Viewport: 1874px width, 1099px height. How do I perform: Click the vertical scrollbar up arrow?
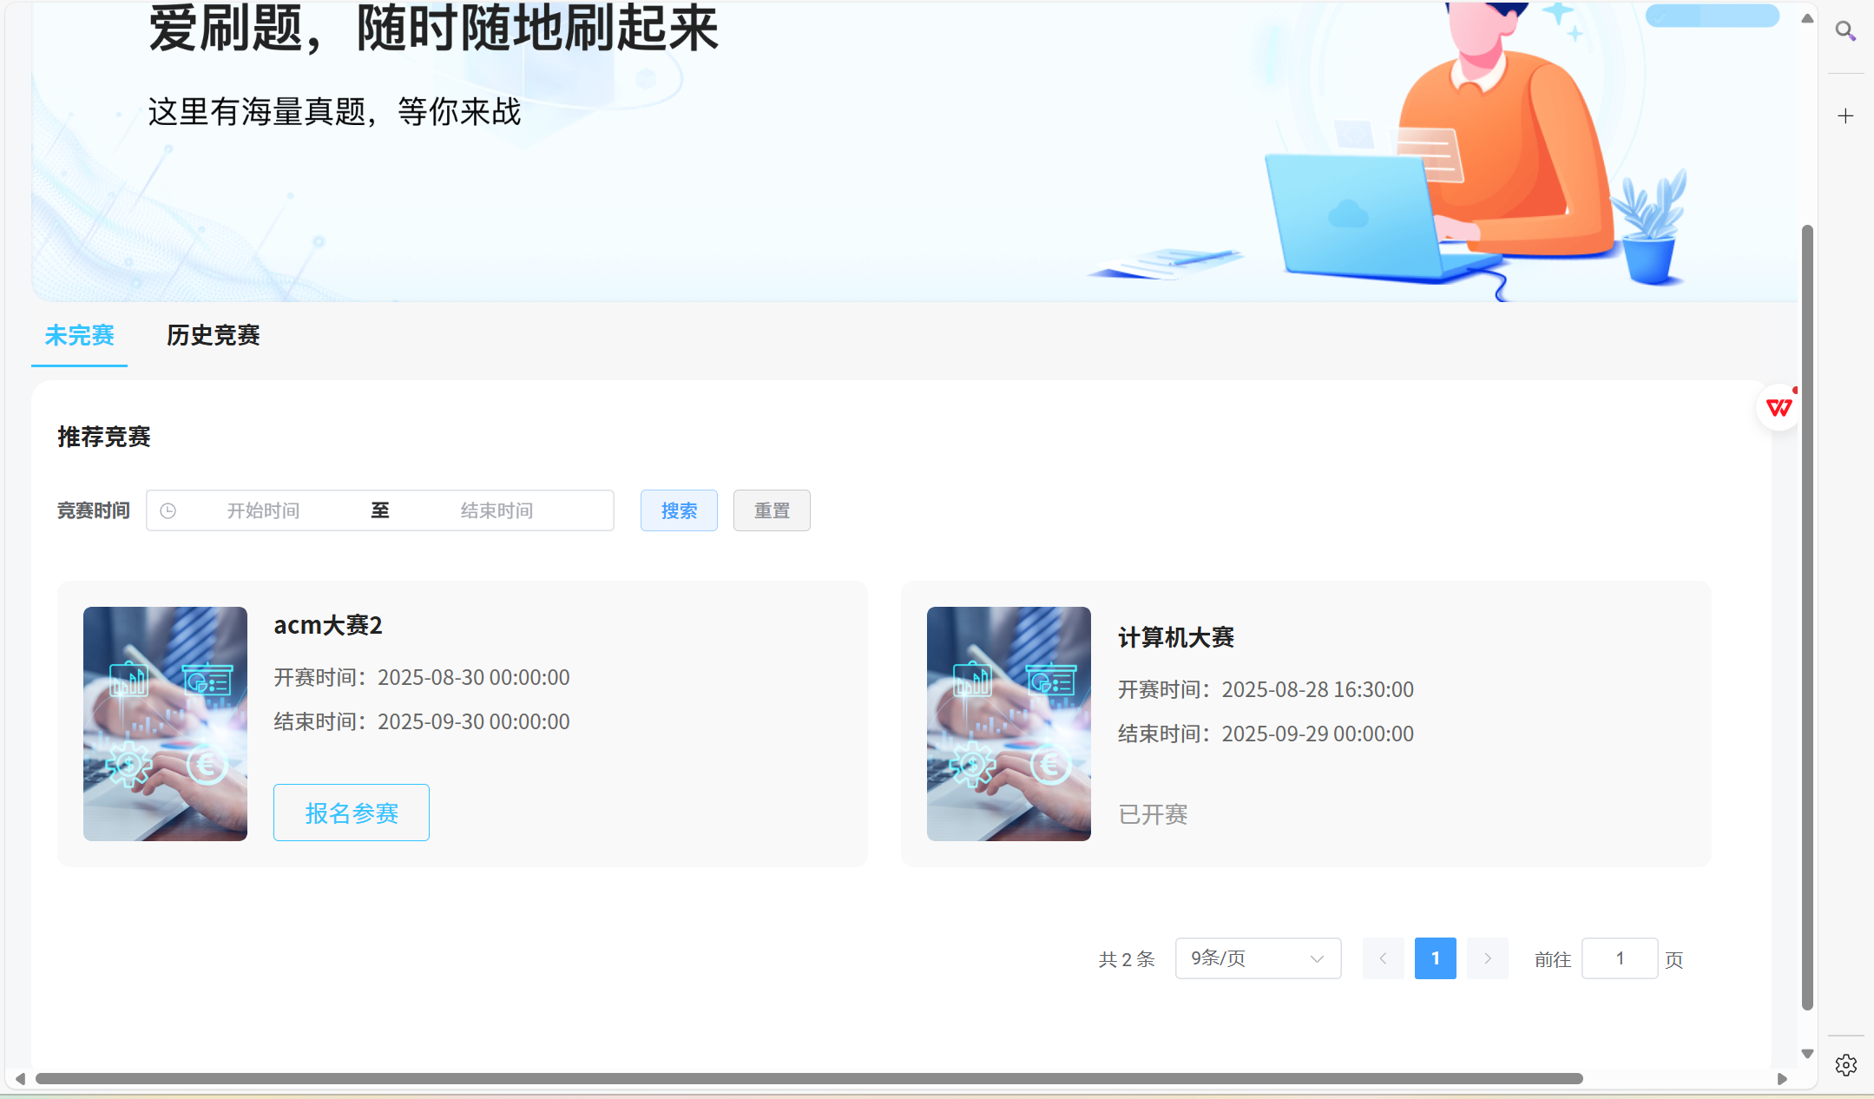pyautogui.click(x=1807, y=18)
